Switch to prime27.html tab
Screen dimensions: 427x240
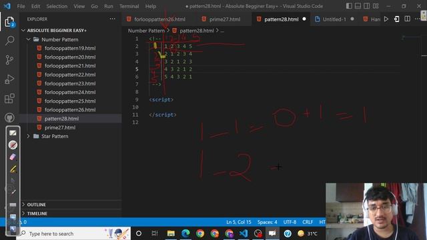[225, 19]
